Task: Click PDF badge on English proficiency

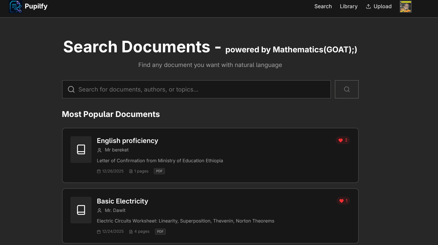Action: tap(159, 171)
